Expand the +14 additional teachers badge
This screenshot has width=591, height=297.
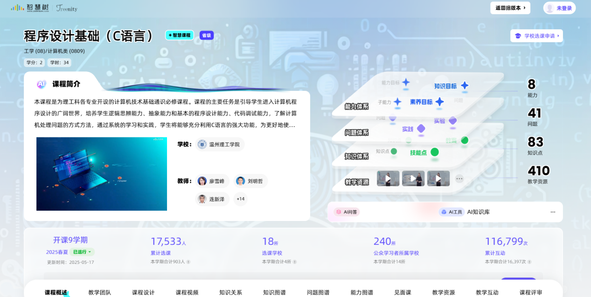point(241,199)
